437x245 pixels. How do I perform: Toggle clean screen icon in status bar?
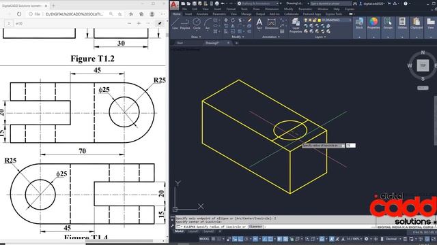pyautogui.click(x=434, y=239)
